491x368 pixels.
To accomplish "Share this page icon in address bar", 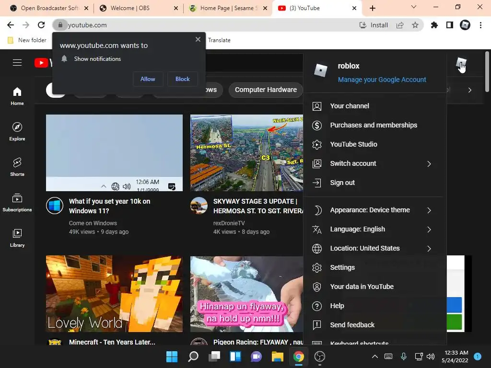I will pos(400,25).
